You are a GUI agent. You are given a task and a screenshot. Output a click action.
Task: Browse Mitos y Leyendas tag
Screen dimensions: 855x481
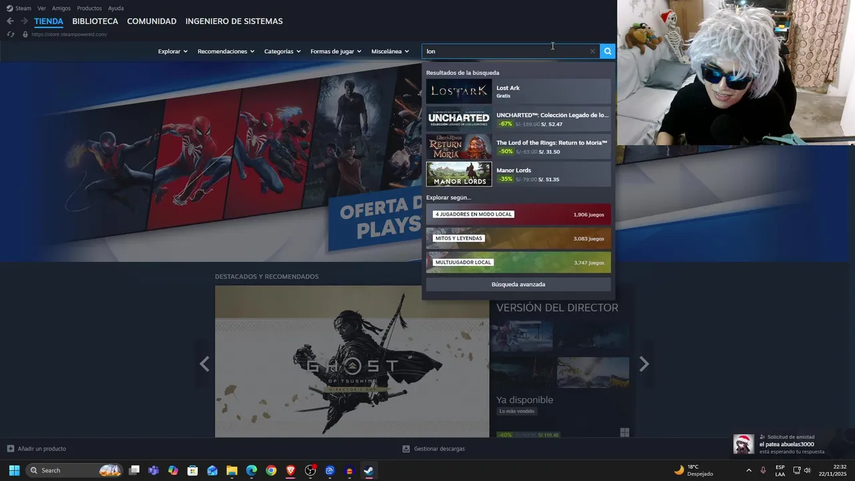518,238
